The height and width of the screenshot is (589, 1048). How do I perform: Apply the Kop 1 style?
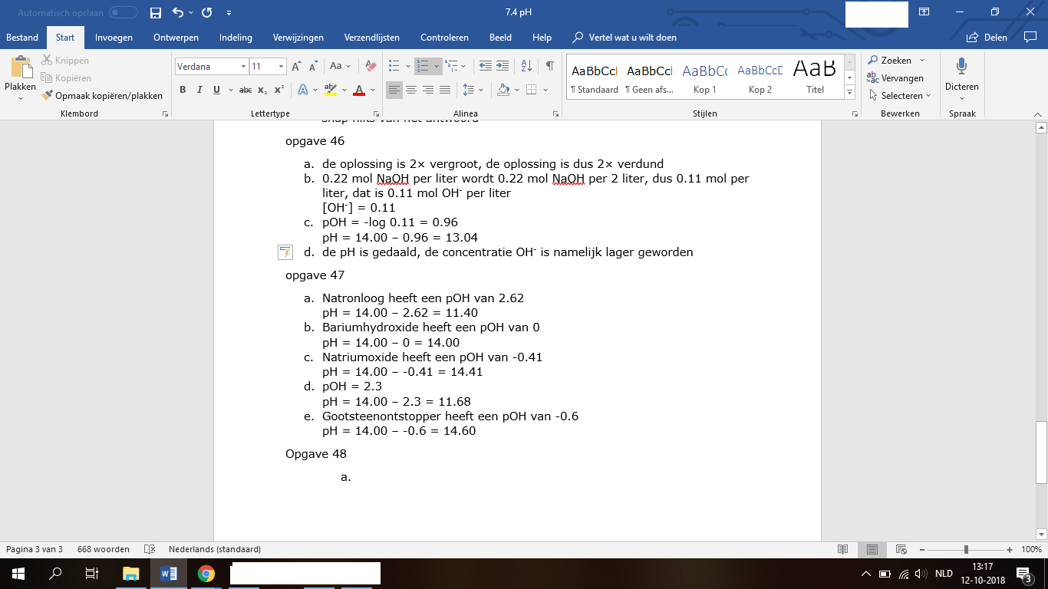click(704, 77)
